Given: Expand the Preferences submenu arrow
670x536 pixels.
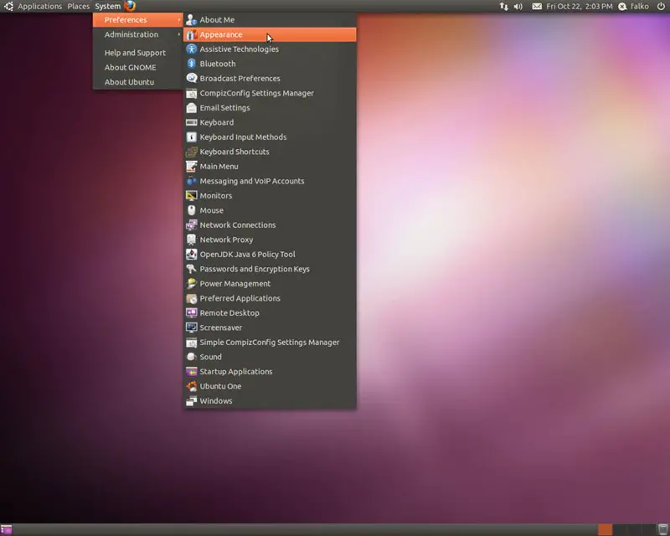Looking at the screenshot, I should tap(179, 19).
